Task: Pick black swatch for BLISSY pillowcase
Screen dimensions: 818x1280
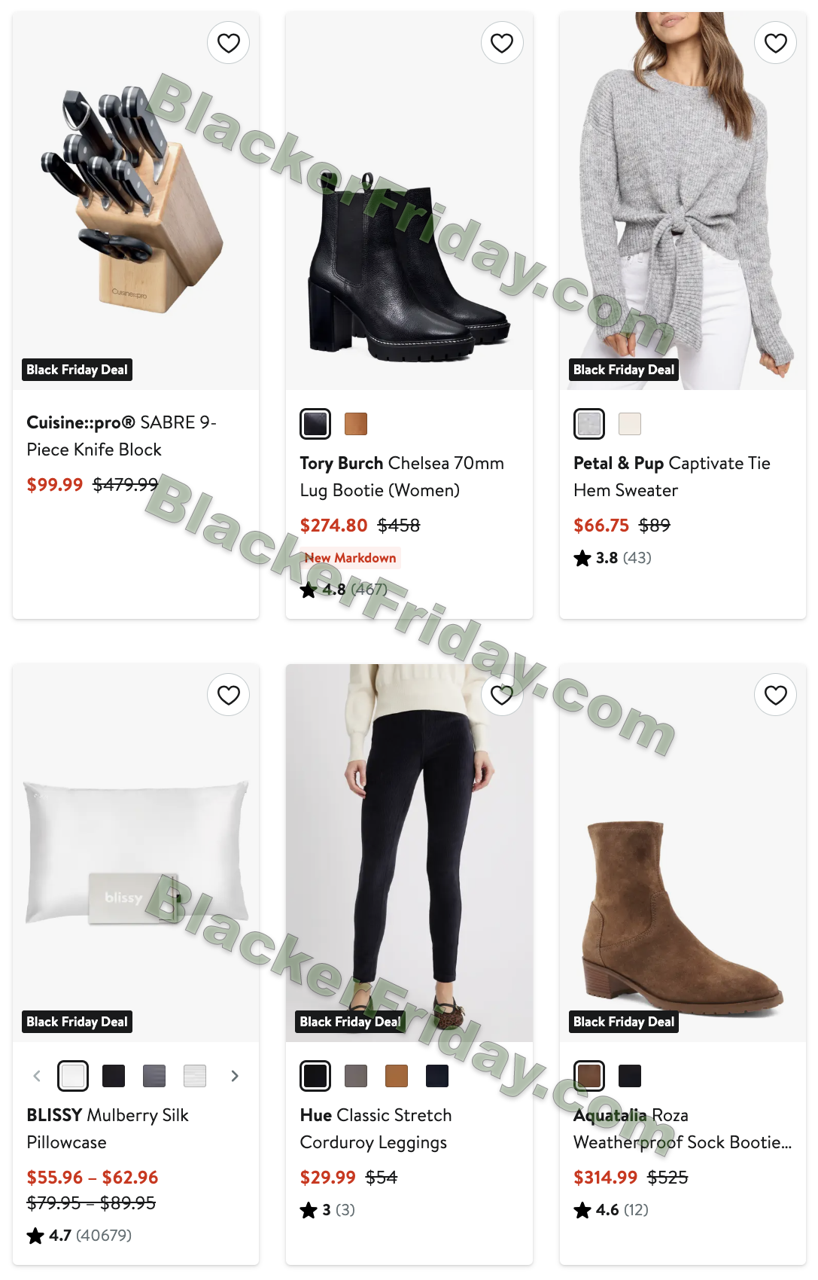Action: (x=114, y=1076)
